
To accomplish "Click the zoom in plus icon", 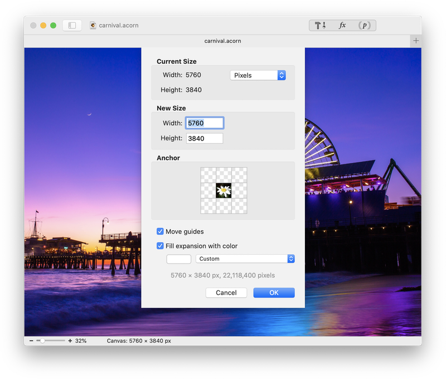I will click(70, 341).
